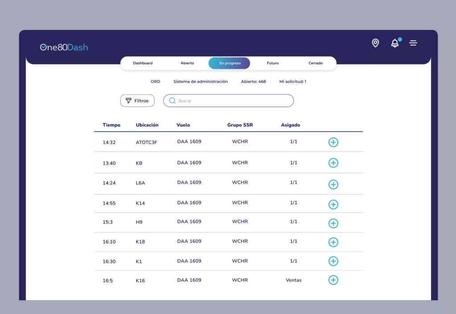Switch to the Cerrado tab
Screen dimensions: 456x314
tap(316, 63)
